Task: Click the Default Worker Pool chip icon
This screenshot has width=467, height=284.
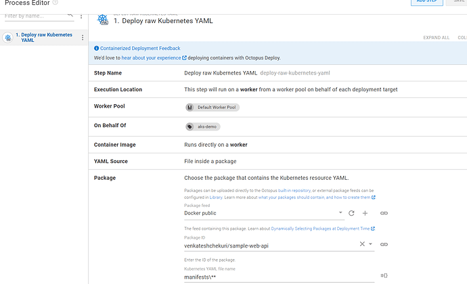Action: click(x=190, y=108)
